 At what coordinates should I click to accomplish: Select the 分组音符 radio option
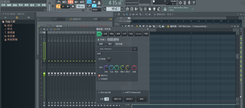(99, 79)
